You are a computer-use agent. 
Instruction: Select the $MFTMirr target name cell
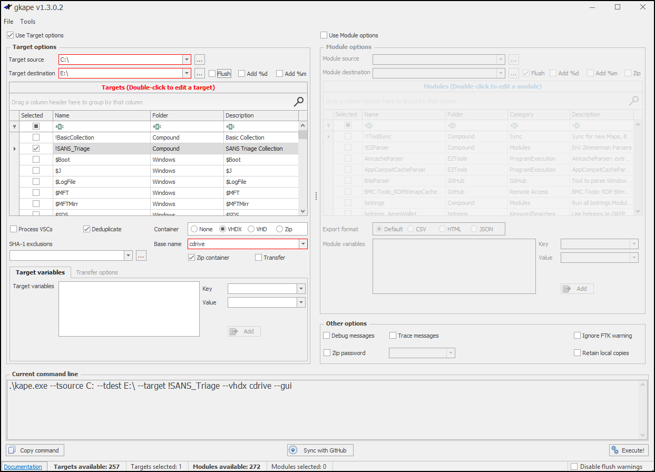coord(101,204)
